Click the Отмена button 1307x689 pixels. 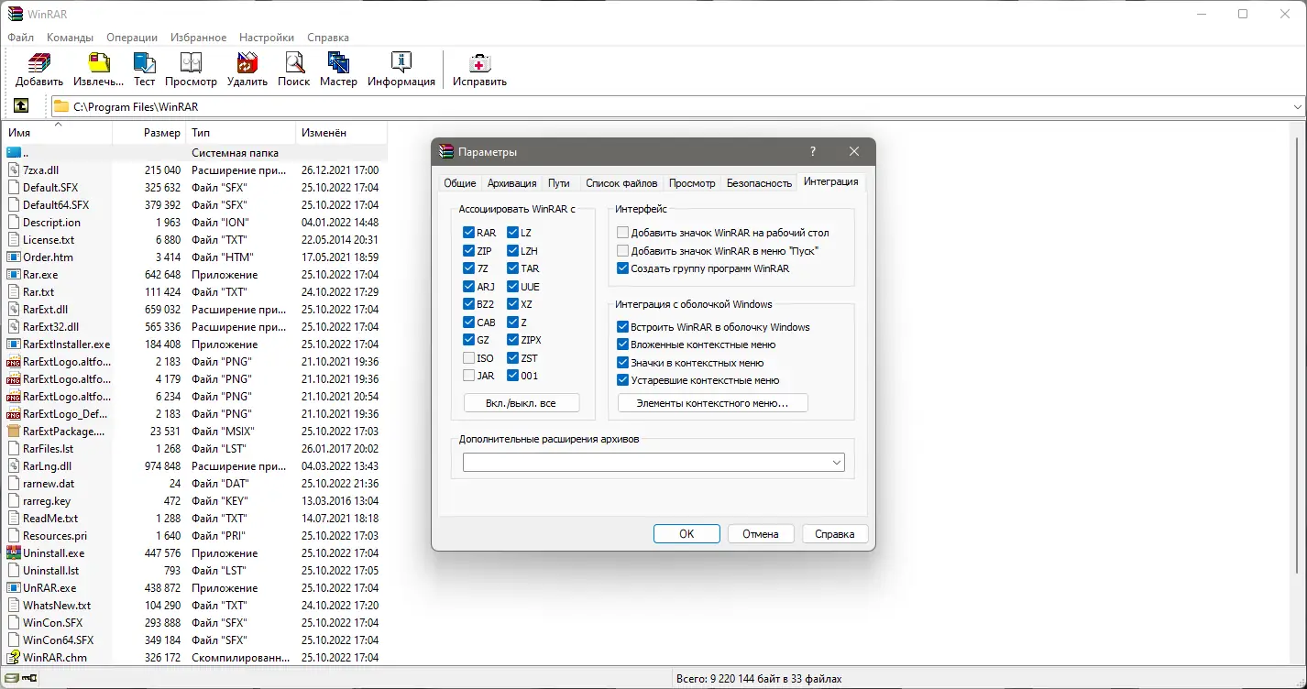tap(761, 534)
